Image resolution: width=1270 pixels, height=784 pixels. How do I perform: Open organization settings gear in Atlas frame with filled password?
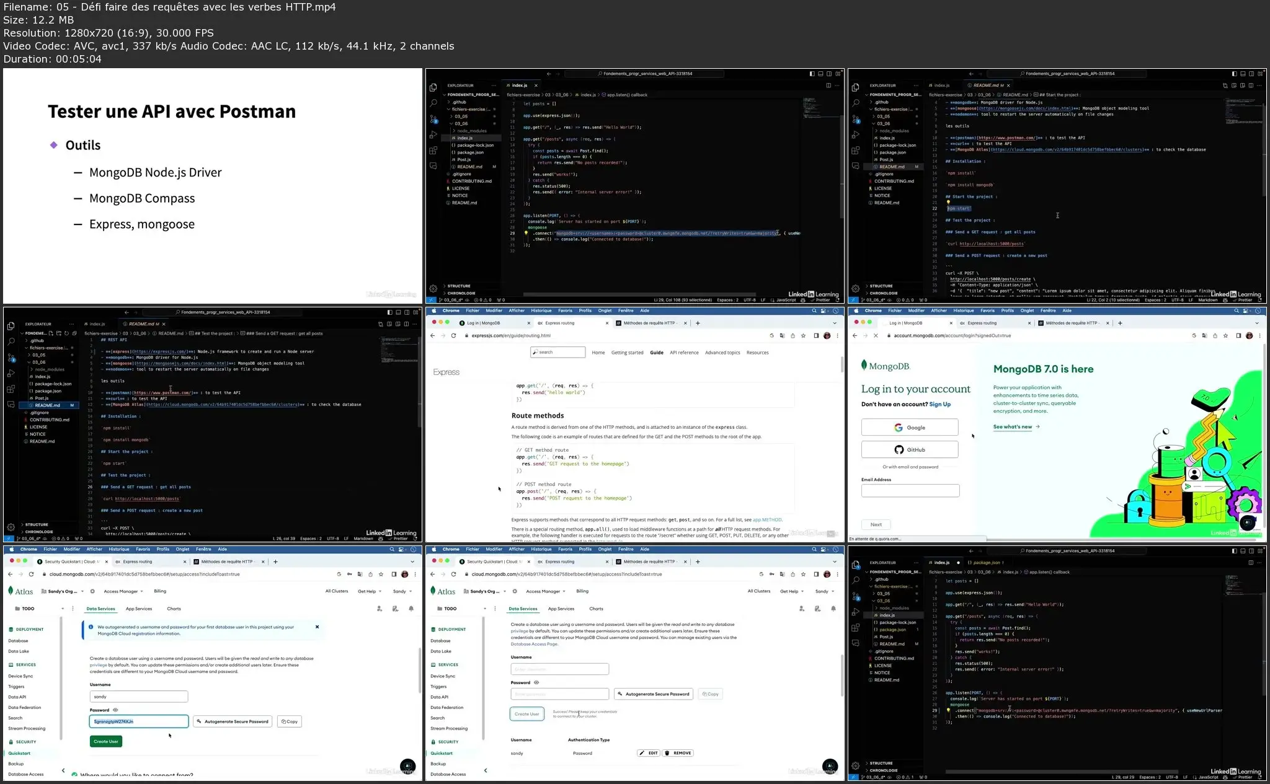coord(92,591)
